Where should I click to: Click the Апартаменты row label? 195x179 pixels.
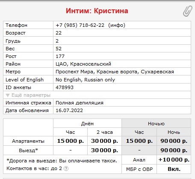pos(28,141)
